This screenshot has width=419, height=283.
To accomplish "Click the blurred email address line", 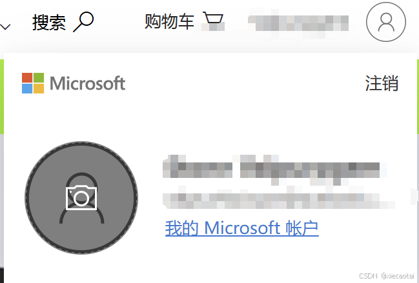I will (x=278, y=201).
